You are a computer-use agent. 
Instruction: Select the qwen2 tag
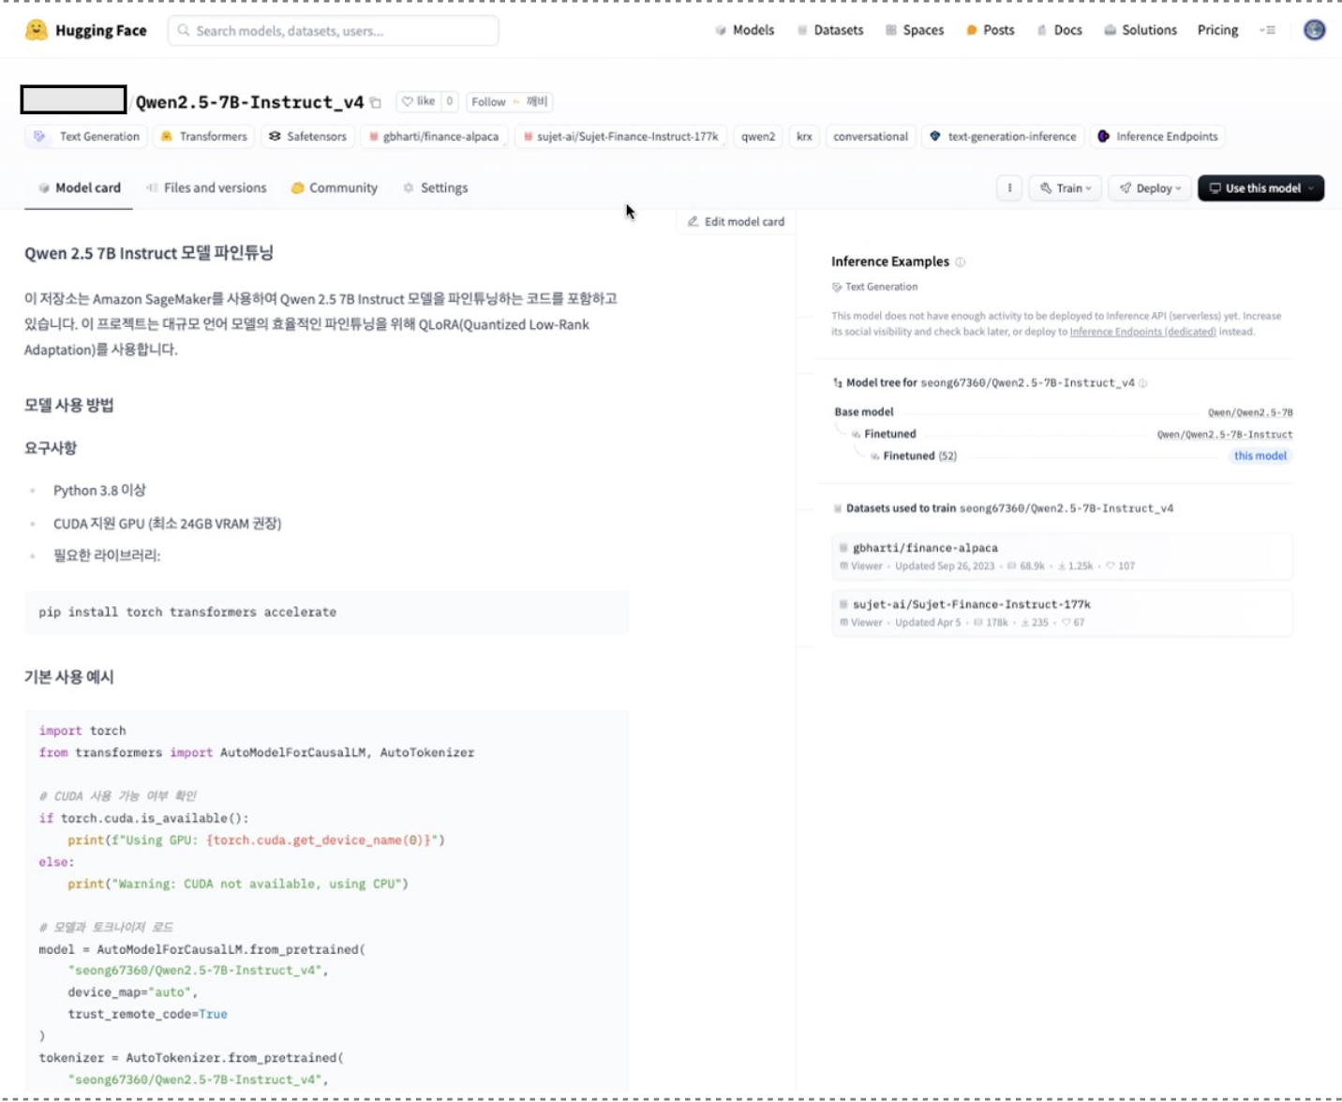758,137
